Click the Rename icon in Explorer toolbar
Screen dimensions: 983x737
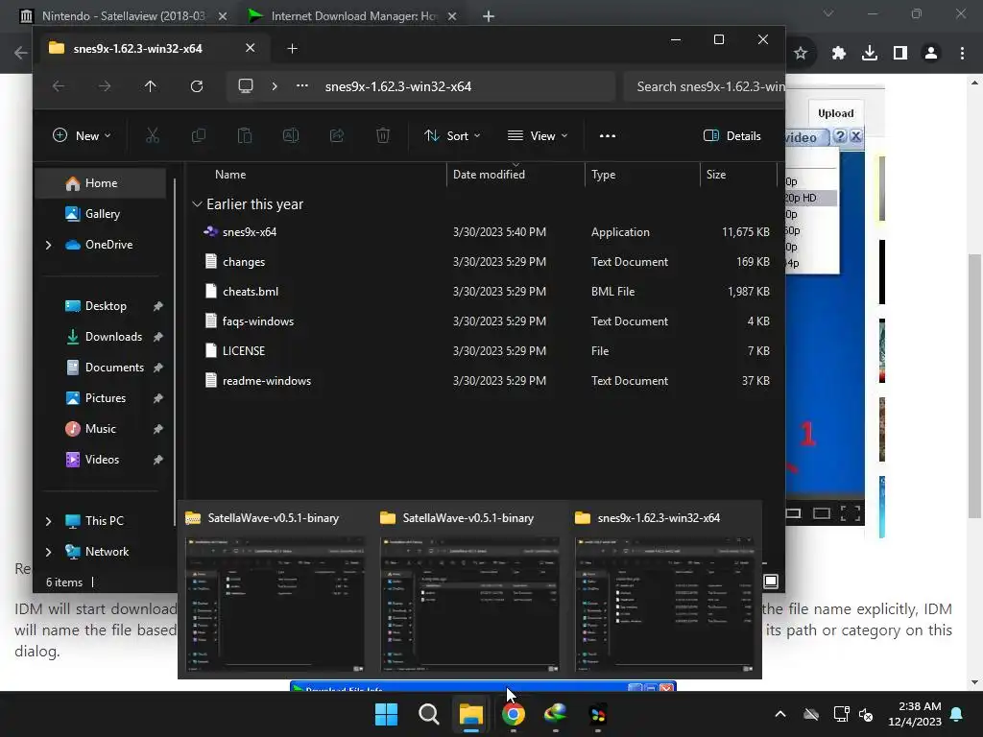291,135
